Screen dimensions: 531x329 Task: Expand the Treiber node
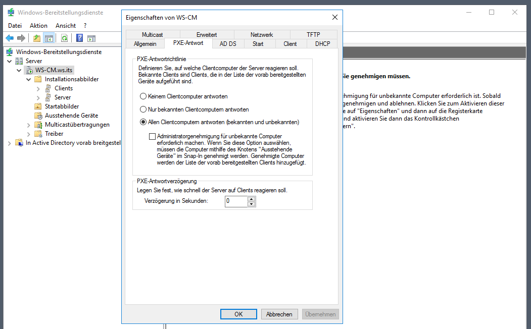29,134
